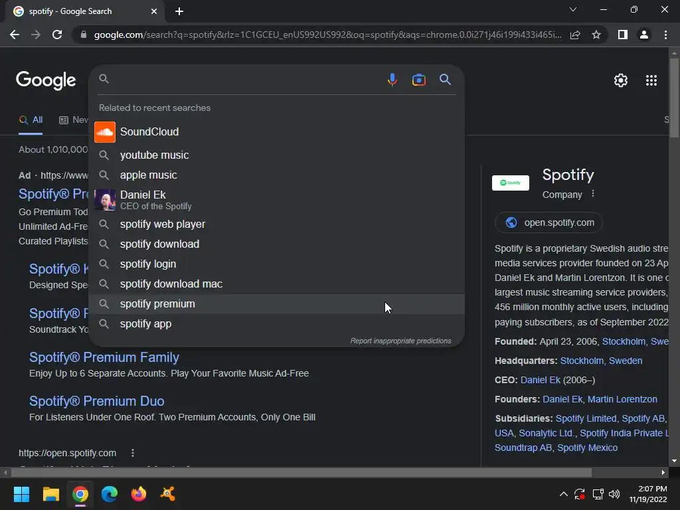The height and width of the screenshot is (510, 680).
Task: Toggle Chrome side panel
Action: pyautogui.click(x=623, y=35)
